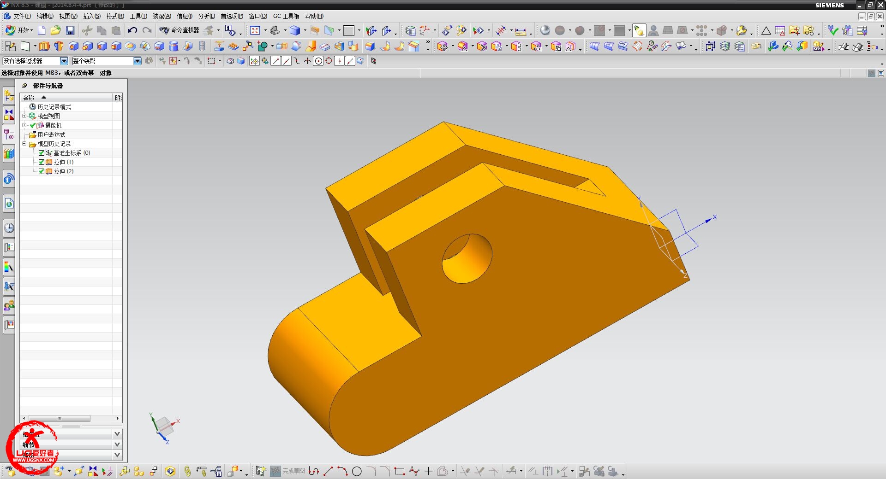Select the Revolve tool icon
Image resolution: width=886 pixels, height=479 pixels.
pos(59,46)
